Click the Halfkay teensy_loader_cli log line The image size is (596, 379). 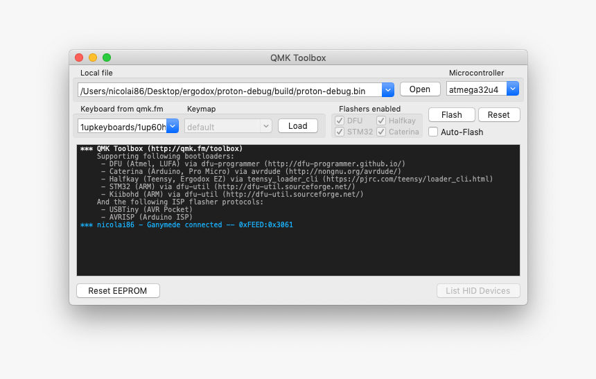pos(297,179)
